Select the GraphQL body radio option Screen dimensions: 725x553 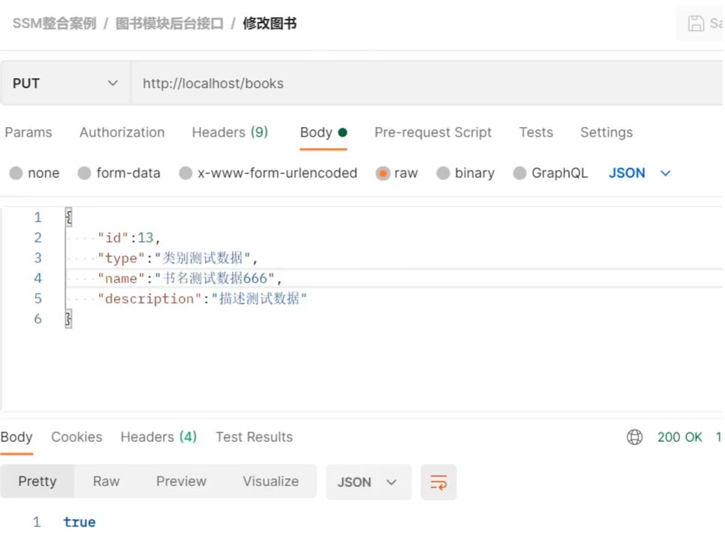point(520,174)
